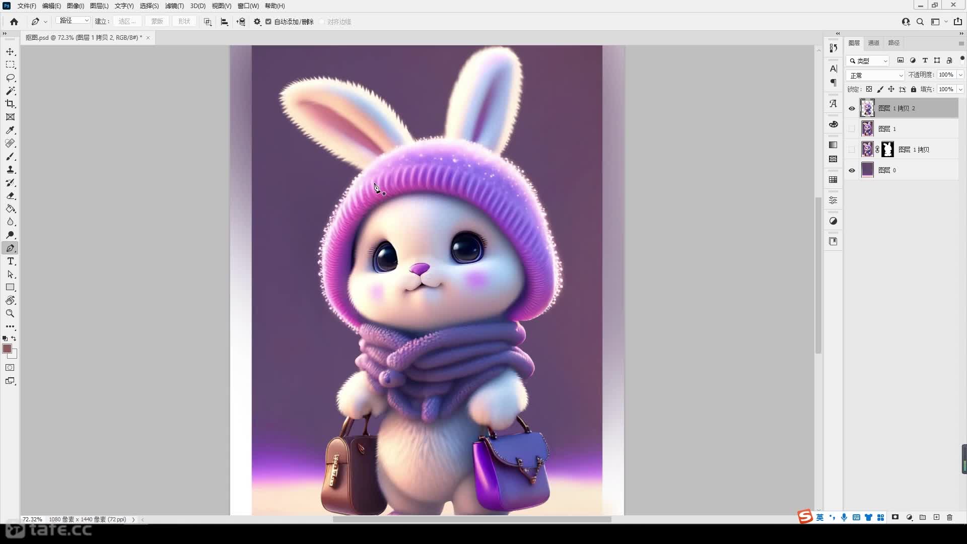Image resolution: width=967 pixels, height=544 pixels.
Task: Open path alignment options icon
Action: [x=225, y=22]
